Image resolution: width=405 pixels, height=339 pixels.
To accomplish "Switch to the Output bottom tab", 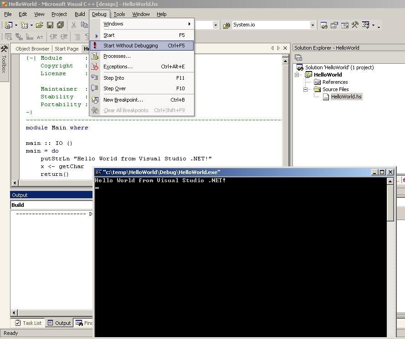I will [59, 323].
